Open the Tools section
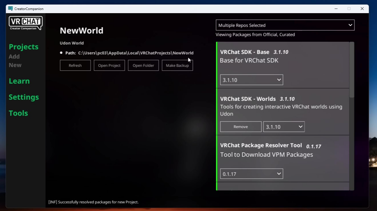This screenshot has width=377, height=211. [x=18, y=113]
